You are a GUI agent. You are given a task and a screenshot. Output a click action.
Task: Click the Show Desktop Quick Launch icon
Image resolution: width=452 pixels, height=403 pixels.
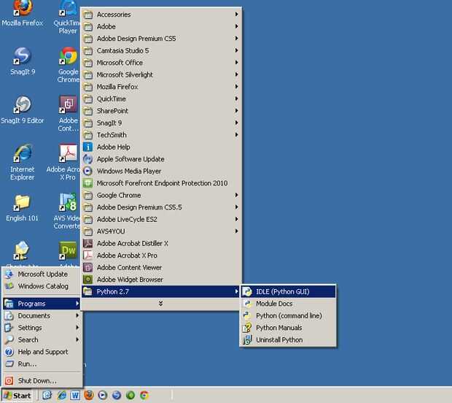click(47, 395)
